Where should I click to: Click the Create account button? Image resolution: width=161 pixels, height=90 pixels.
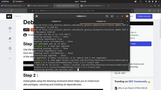tap(144, 16)
